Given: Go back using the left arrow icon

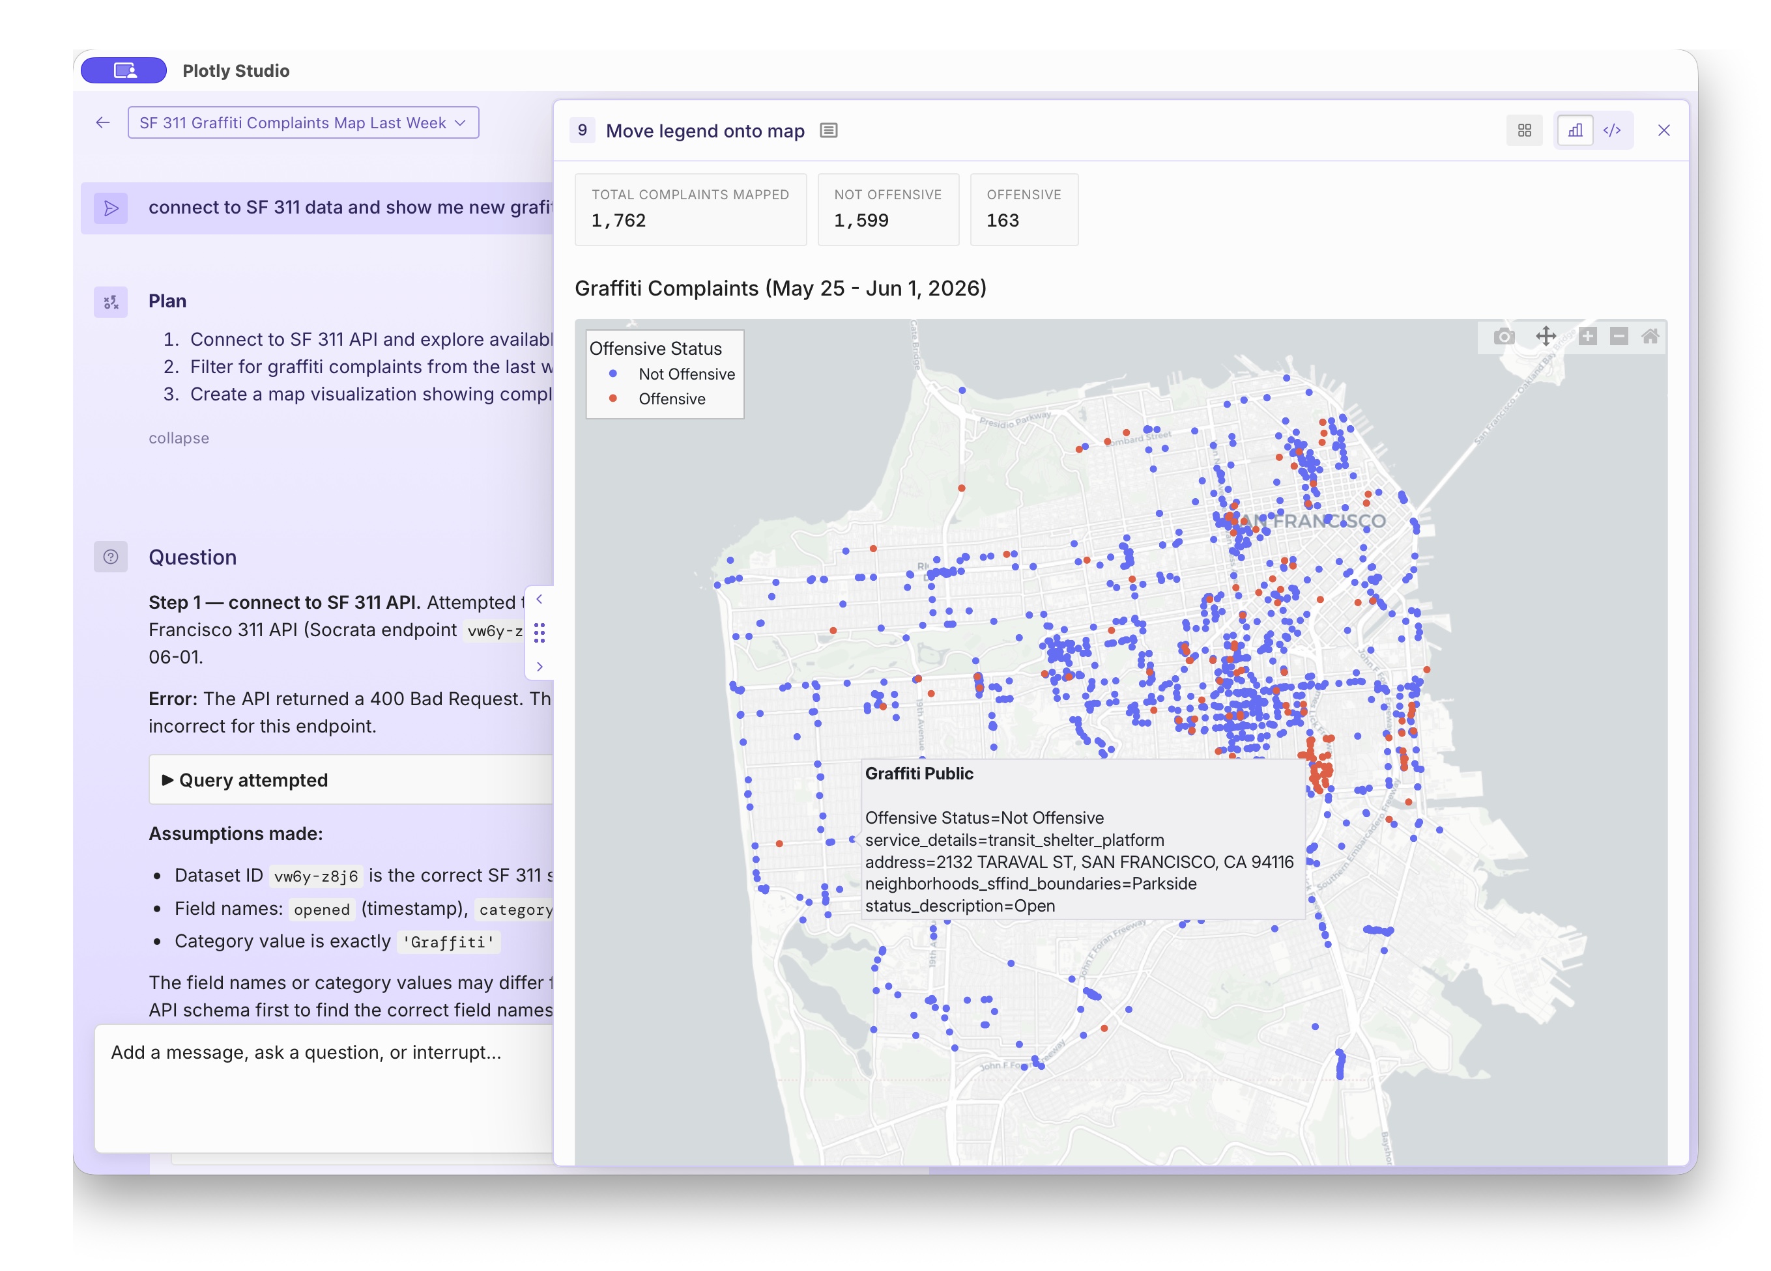Looking at the screenshot, I should tap(103, 122).
